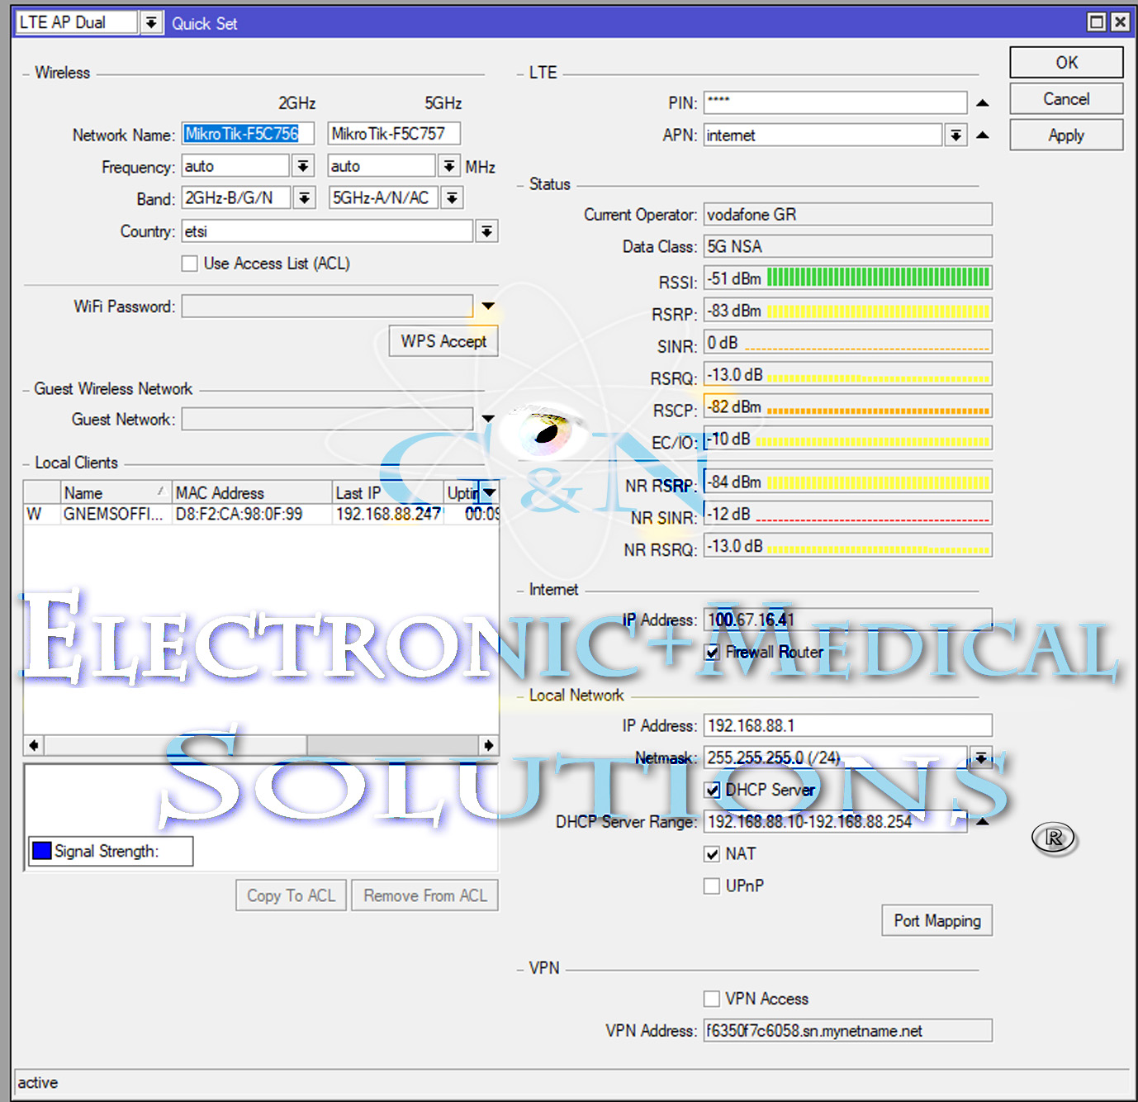Open the 2GHz Frequency dropdown
This screenshot has width=1138, height=1102.
pyautogui.click(x=303, y=166)
